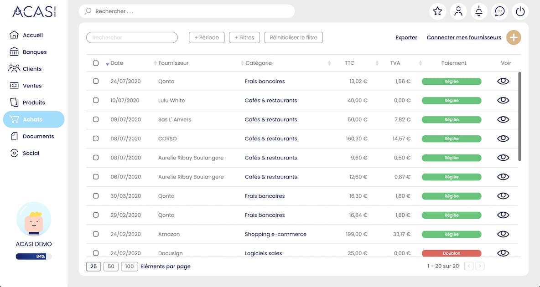Click the Exporter link

(406, 38)
